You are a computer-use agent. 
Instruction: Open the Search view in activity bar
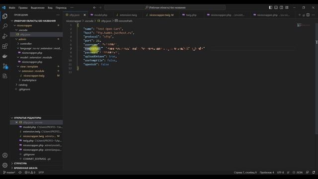tap(5, 26)
